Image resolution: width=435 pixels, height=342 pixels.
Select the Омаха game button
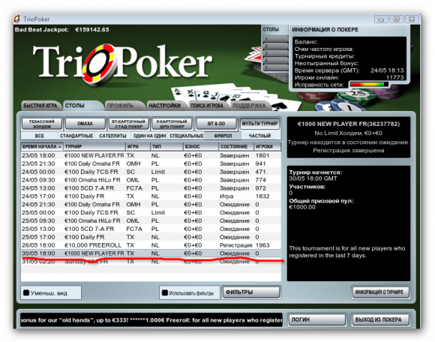coord(85,124)
